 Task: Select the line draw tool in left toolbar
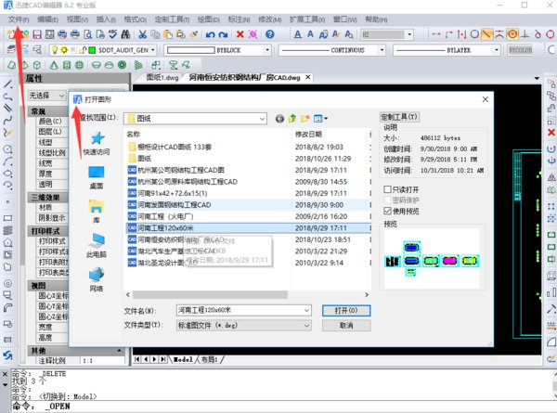[x=7, y=84]
